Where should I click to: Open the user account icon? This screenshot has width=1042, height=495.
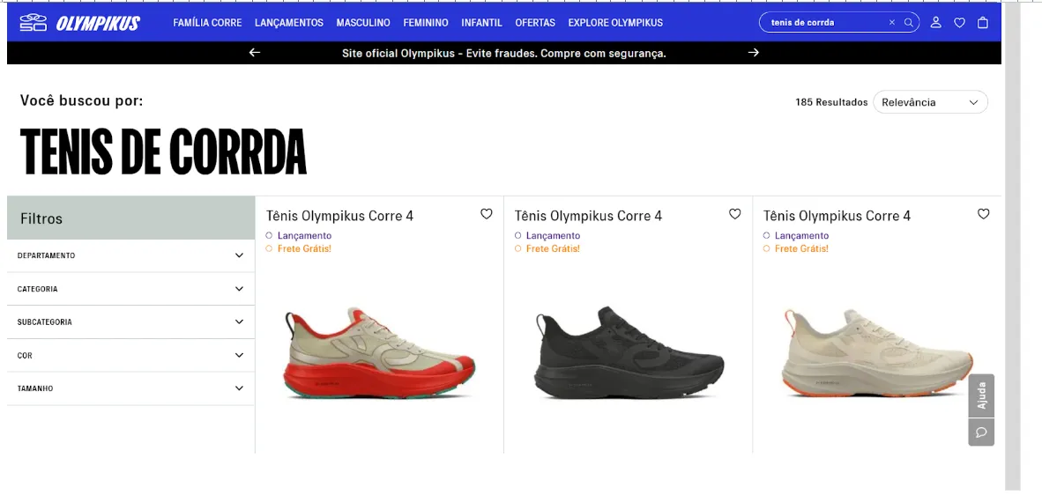pos(935,23)
